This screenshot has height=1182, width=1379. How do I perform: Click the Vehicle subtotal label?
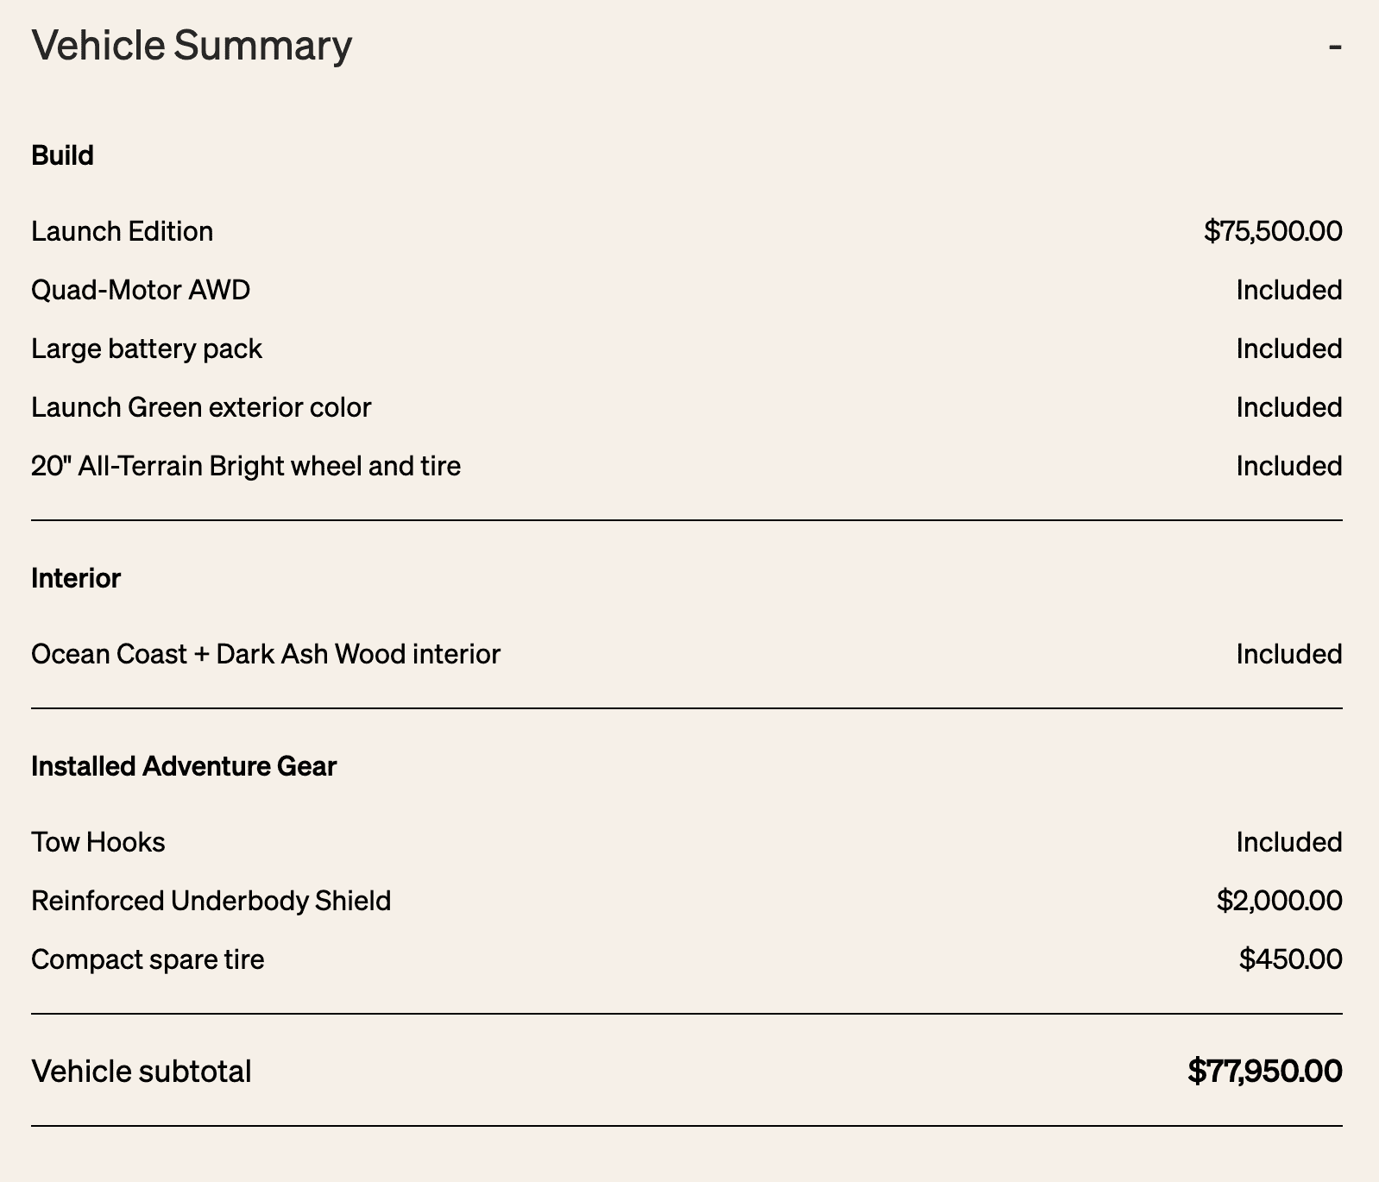click(142, 1072)
